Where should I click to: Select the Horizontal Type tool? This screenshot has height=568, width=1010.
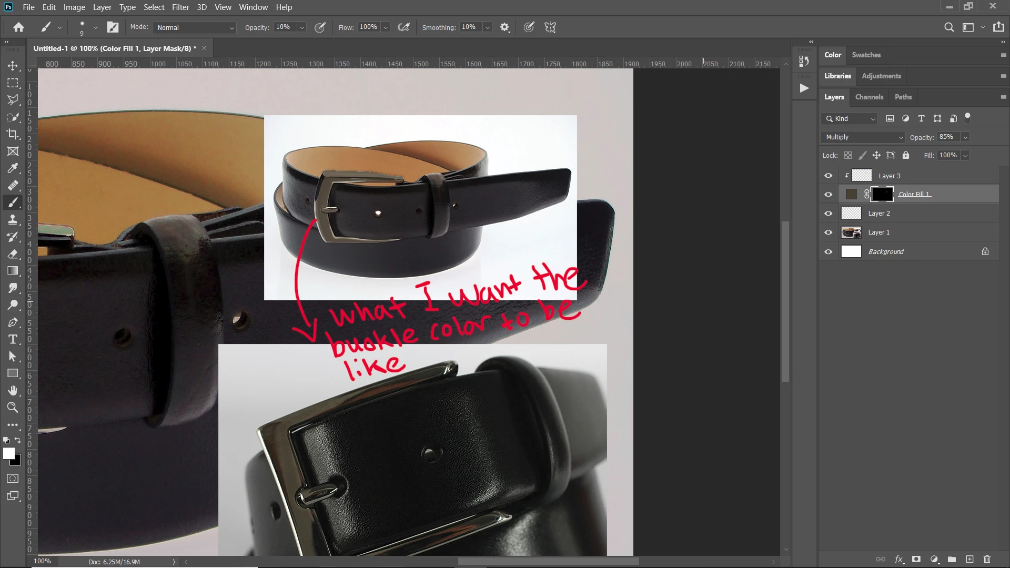pos(13,339)
